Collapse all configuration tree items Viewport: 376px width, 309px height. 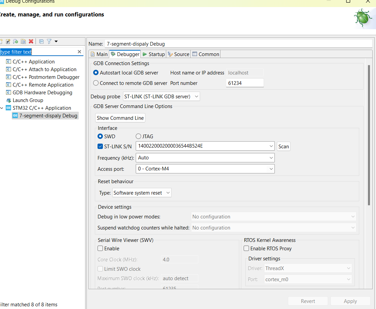click(x=41, y=41)
